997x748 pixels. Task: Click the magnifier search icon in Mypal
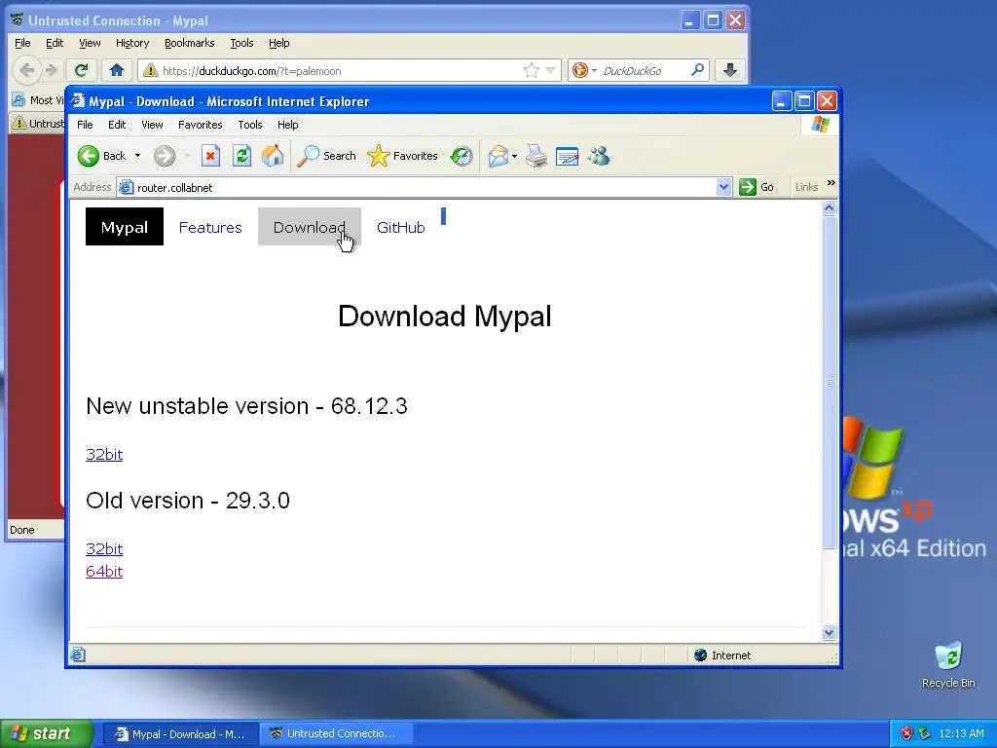(x=697, y=70)
